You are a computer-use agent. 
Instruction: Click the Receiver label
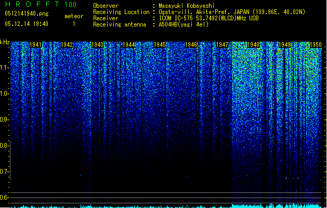[x=106, y=18]
